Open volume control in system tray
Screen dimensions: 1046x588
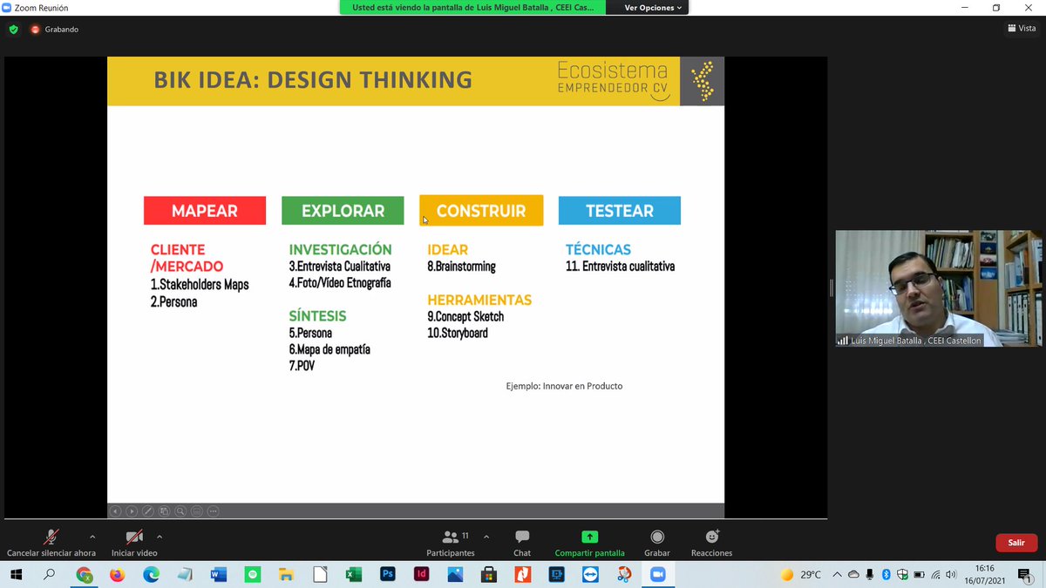951,575
